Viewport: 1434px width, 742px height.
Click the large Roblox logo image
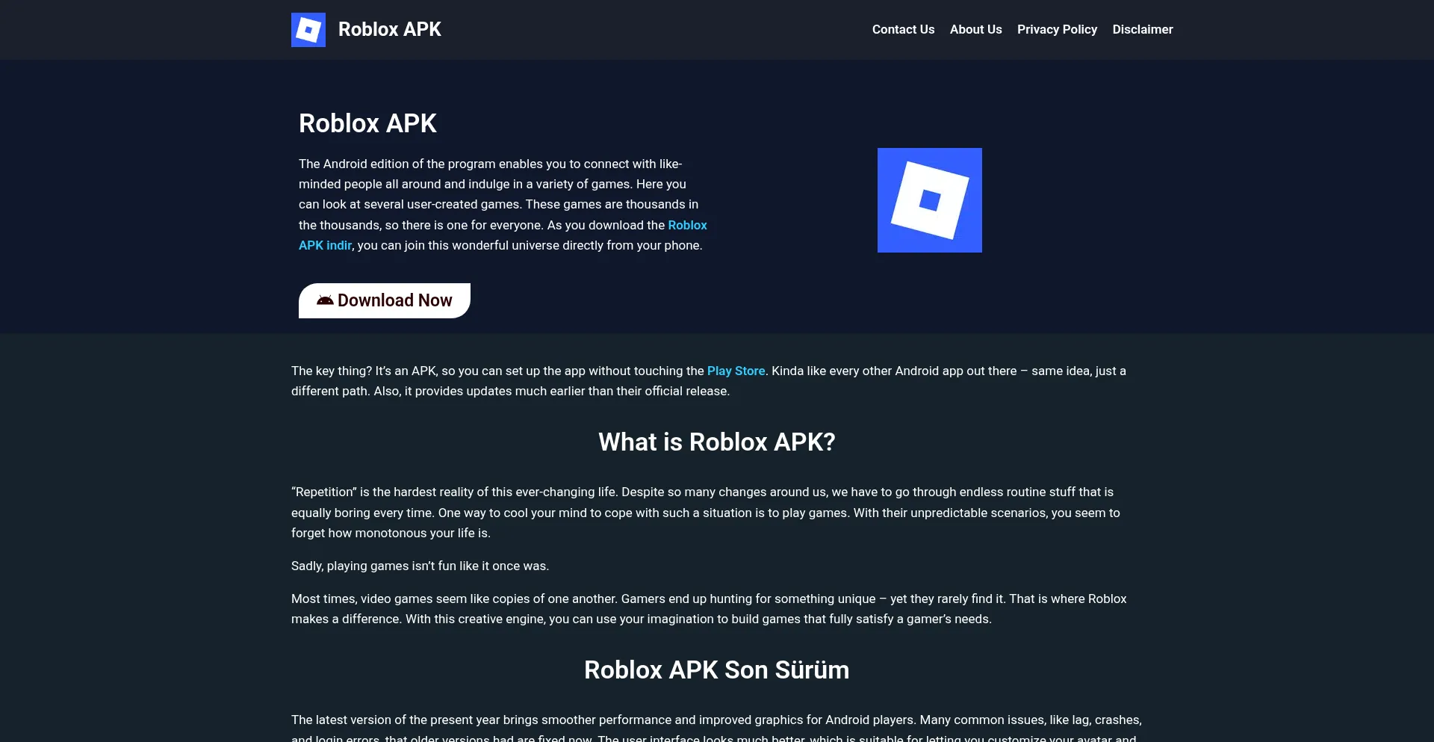coord(929,200)
